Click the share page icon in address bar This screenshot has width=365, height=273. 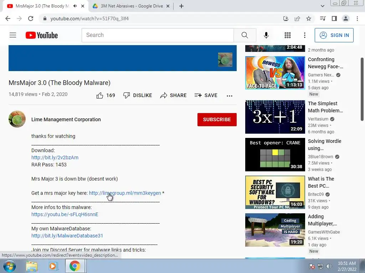[297, 18]
